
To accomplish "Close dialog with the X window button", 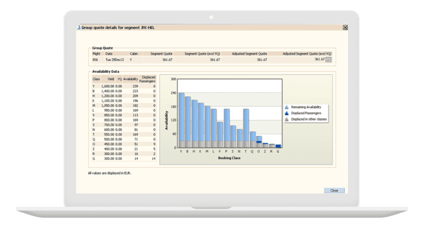I will pos(345,27).
